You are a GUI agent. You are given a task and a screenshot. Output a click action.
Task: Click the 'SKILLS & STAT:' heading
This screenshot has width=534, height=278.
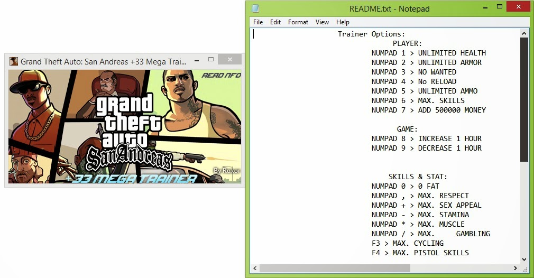pyautogui.click(x=418, y=177)
